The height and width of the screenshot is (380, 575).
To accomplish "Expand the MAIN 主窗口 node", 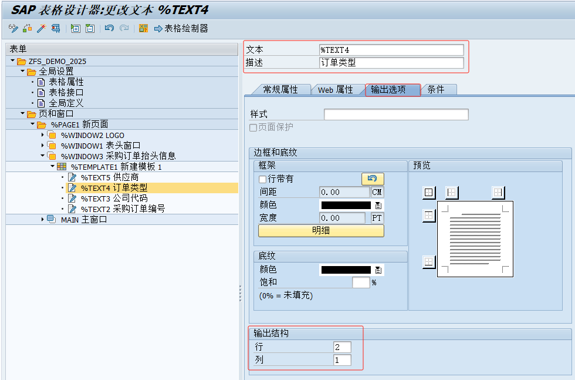I will [x=42, y=219].
